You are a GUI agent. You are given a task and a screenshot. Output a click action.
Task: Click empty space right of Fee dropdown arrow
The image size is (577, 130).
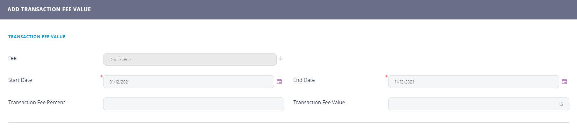(x=414, y=59)
